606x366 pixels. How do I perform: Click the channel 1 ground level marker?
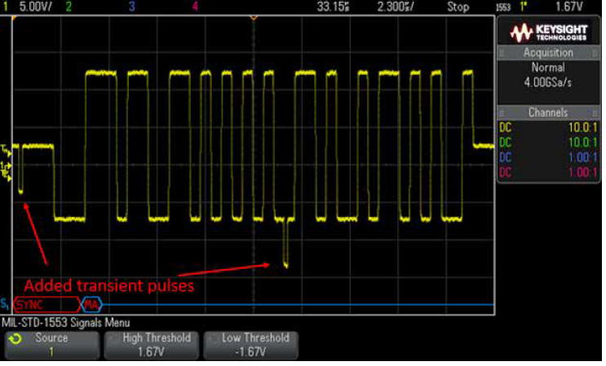(x=7, y=166)
